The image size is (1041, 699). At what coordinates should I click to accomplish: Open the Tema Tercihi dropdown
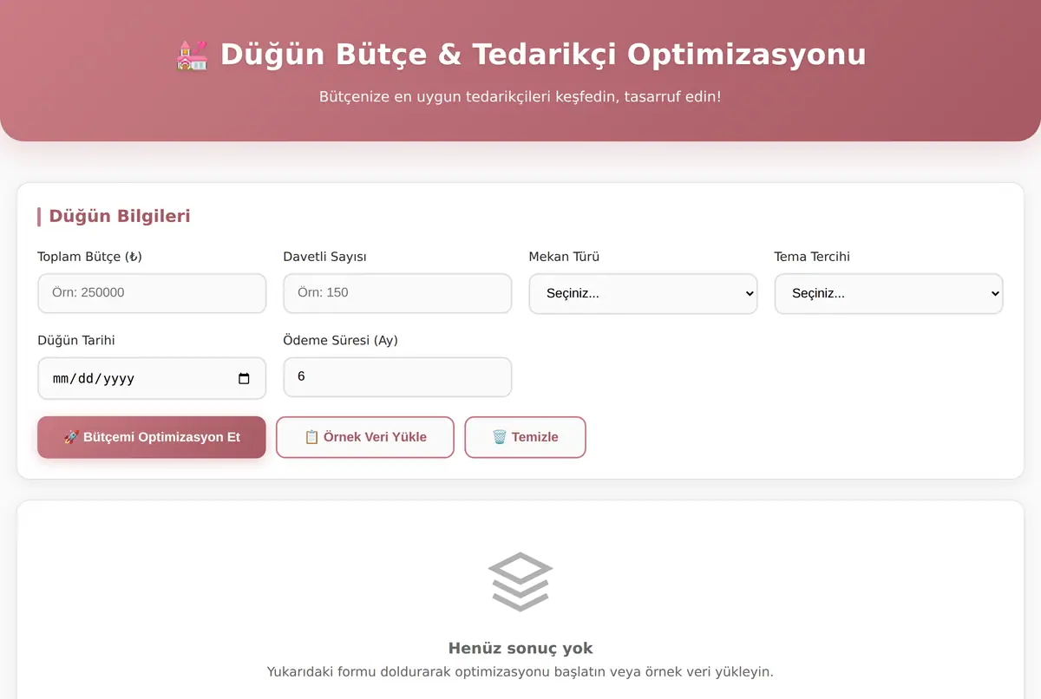pyautogui.click(x=888, y=294)
